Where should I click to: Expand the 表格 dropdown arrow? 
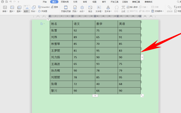pos(7,11)
